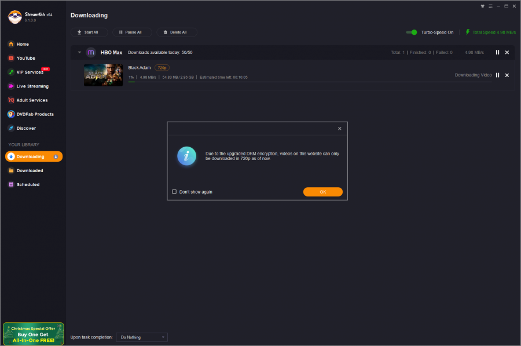Click the Black Adam title

tap(140, 68)
